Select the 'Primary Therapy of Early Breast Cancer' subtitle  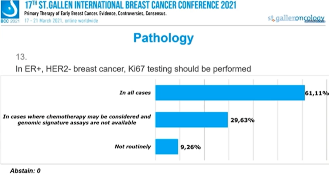[96, 14]
